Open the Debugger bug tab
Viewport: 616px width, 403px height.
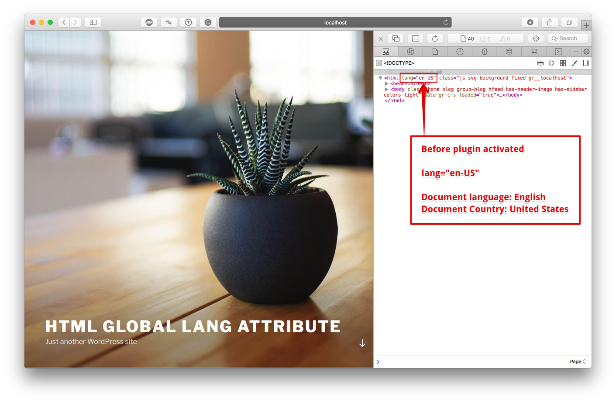pos(485,52)
